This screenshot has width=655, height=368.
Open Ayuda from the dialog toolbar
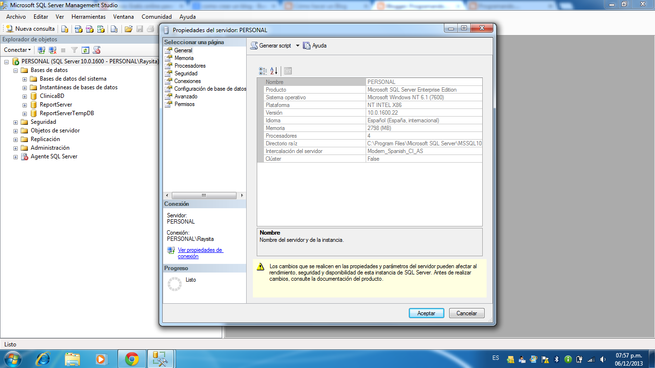(315, 46)
